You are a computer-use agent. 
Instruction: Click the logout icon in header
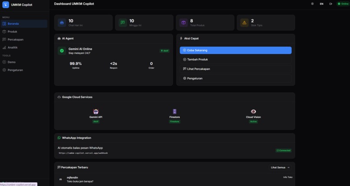coord(330,4)
